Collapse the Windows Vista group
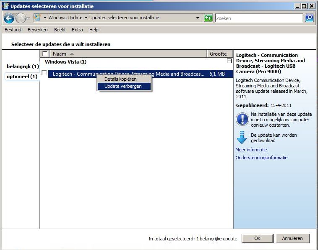The width and height of the screenshot is (318, 250). tap(229, 61)
